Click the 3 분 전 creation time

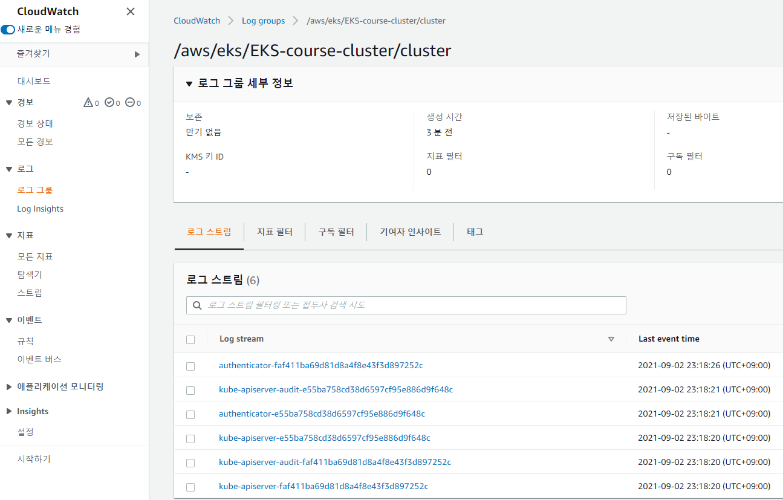[x=440, y=132]
